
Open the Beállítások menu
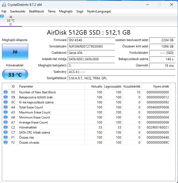pos(37,11)
